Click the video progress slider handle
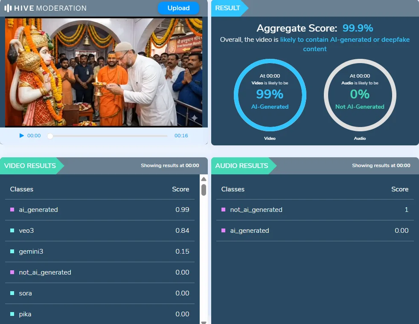The image size is (419, 324). [x=50, y=136]
